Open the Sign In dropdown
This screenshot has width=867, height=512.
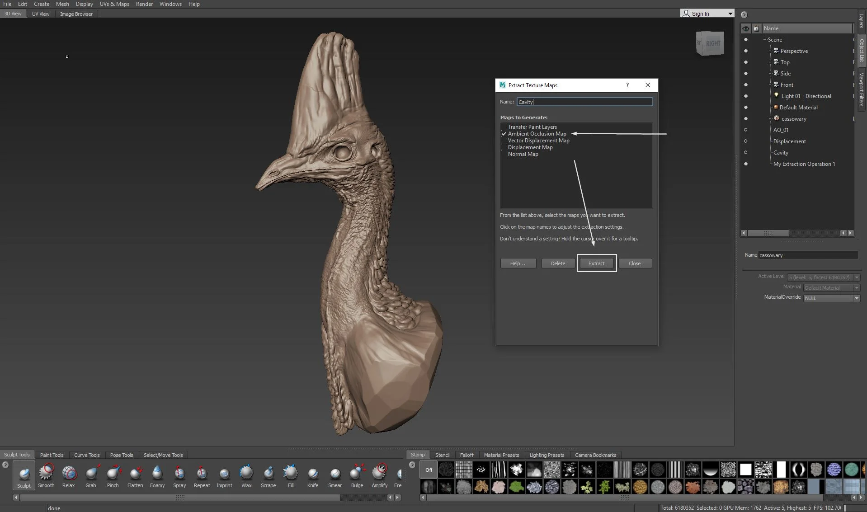[x=730, y=14]
